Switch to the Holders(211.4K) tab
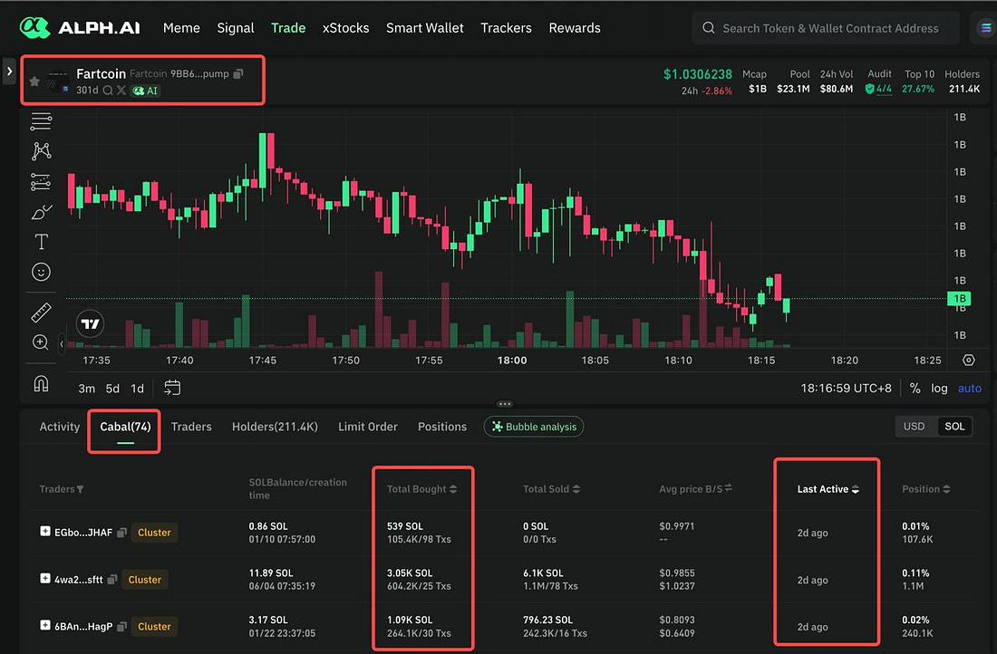Image resolution: width=997 pixels, height=654 pixels. 275,427
